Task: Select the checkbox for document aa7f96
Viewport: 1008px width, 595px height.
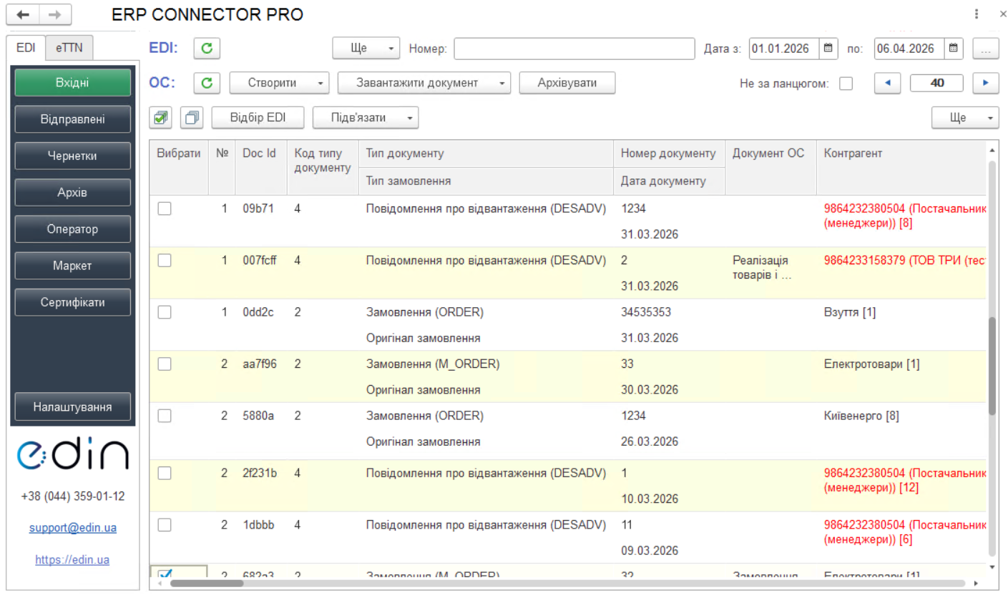Action: 165,364
